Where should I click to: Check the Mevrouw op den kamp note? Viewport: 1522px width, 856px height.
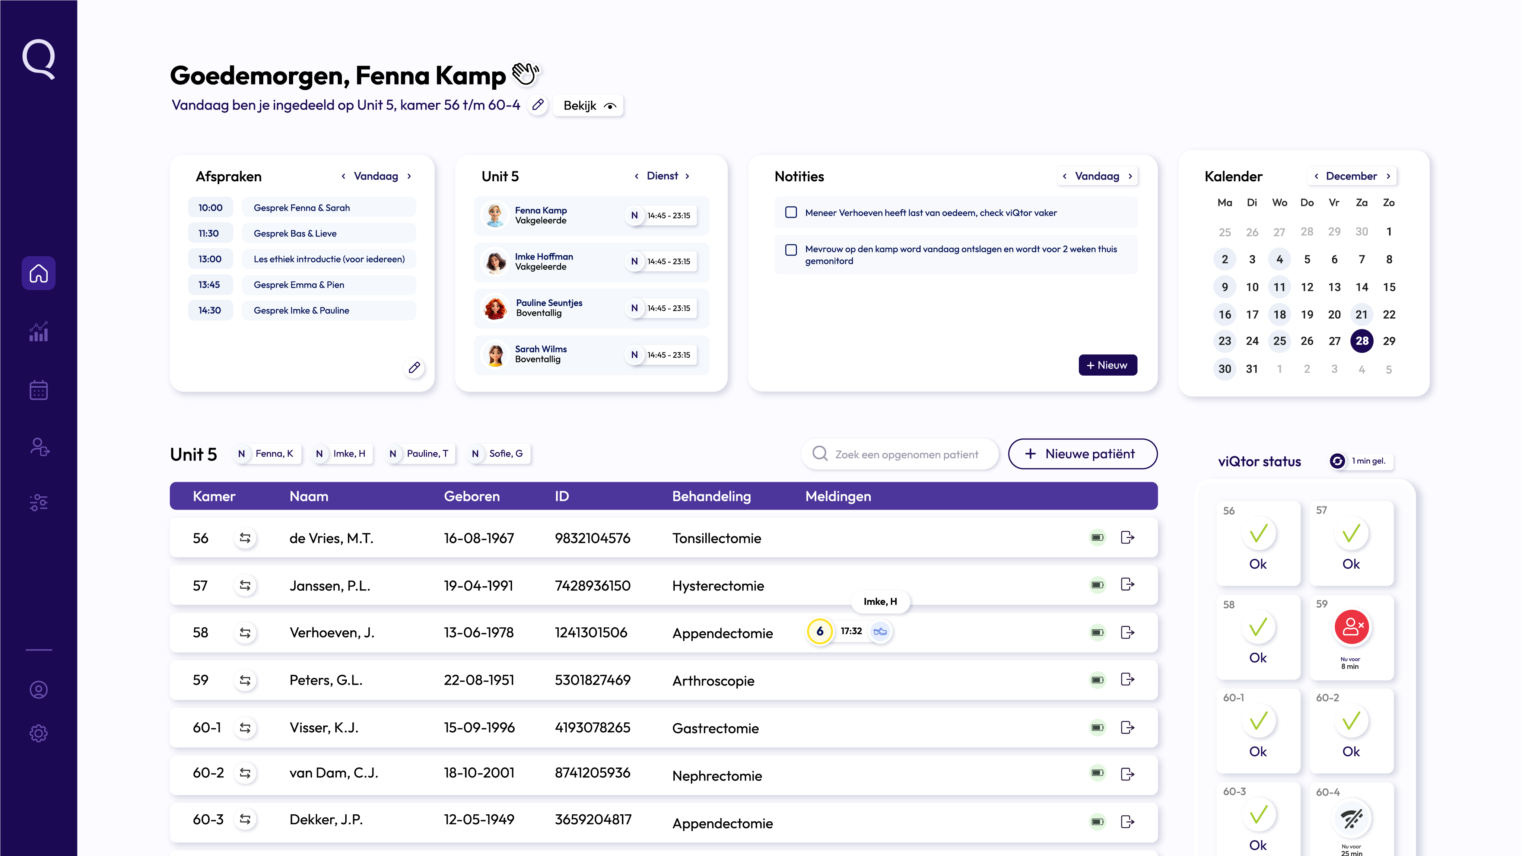click(x=791, y=249)
